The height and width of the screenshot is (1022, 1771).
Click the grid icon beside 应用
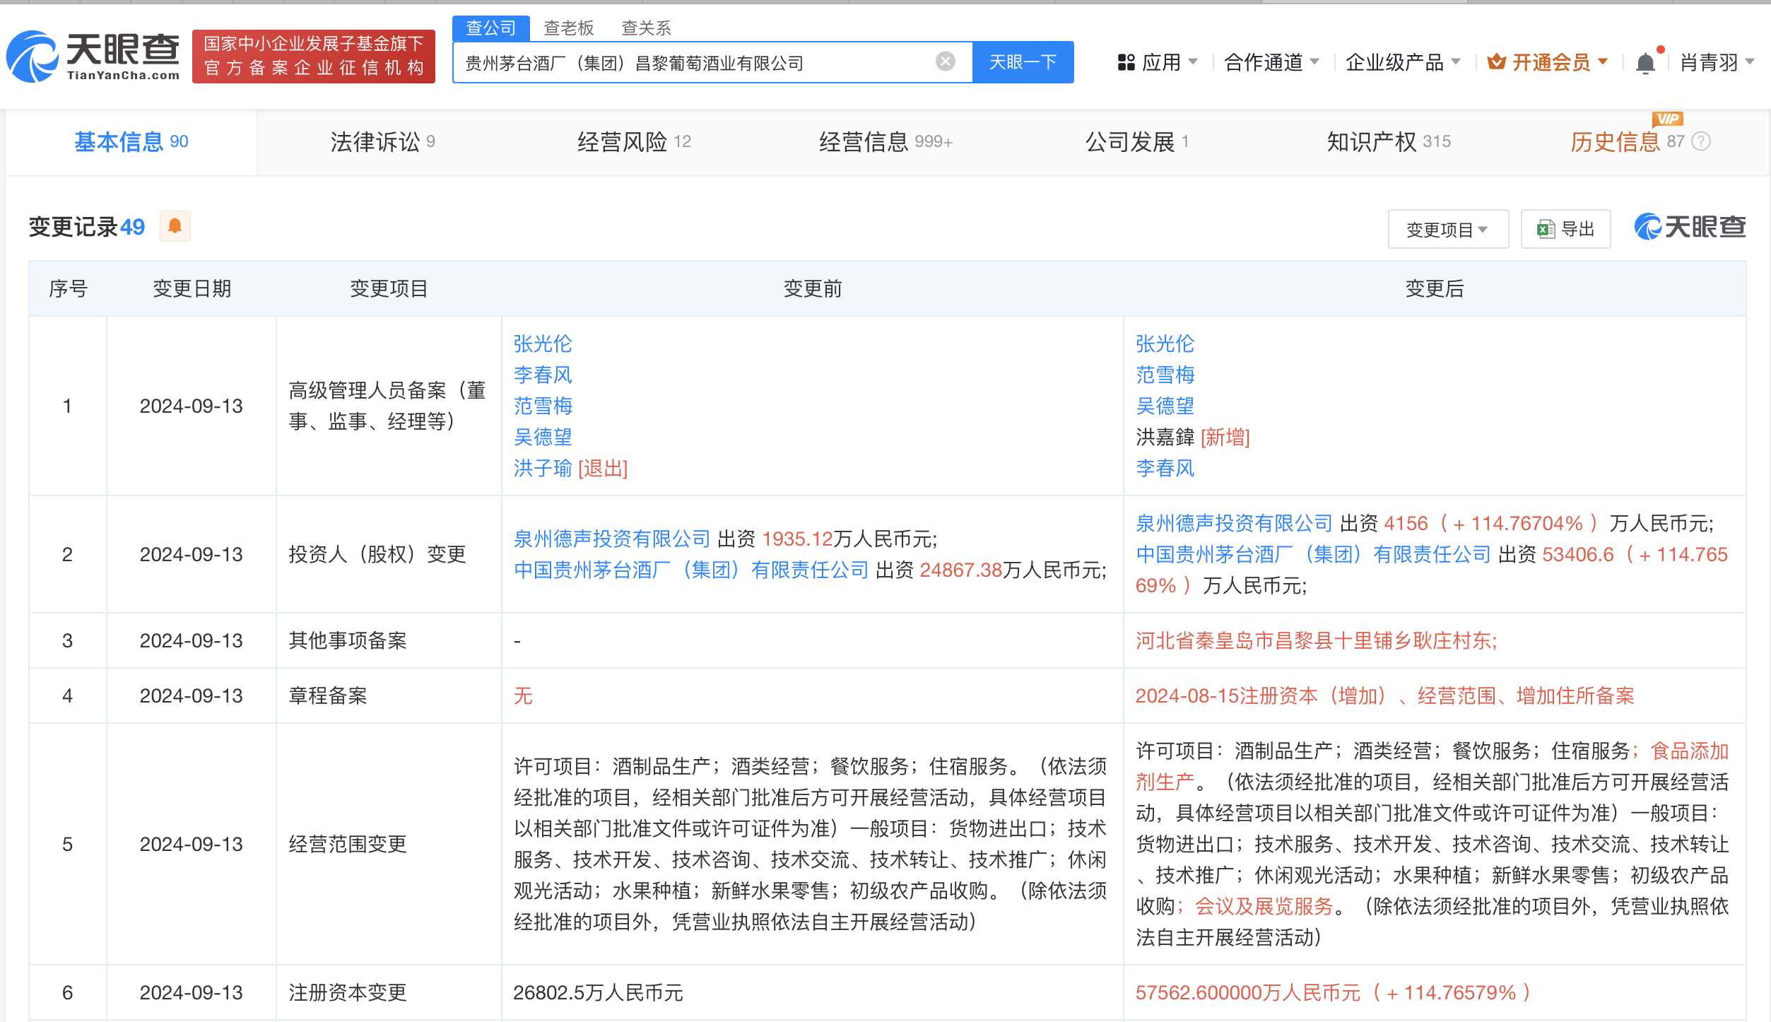1125,62
